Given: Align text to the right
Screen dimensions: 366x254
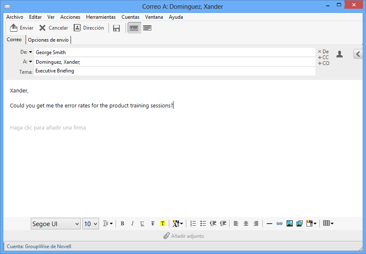Looking at the screenshot, I should (256, 224).
